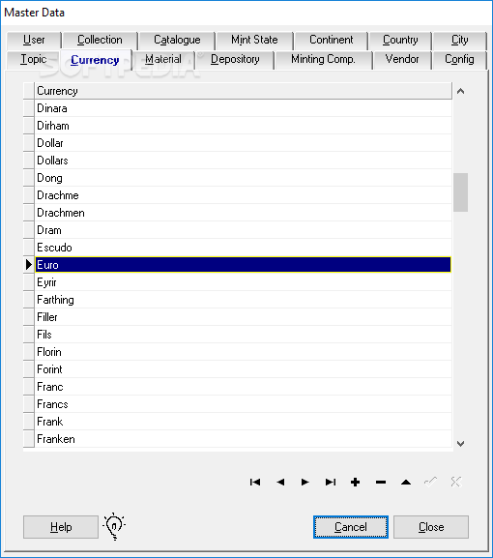The width and height of the screenshot is (493, 558).
Task: Select the Francs row
Action: (244, 404)
